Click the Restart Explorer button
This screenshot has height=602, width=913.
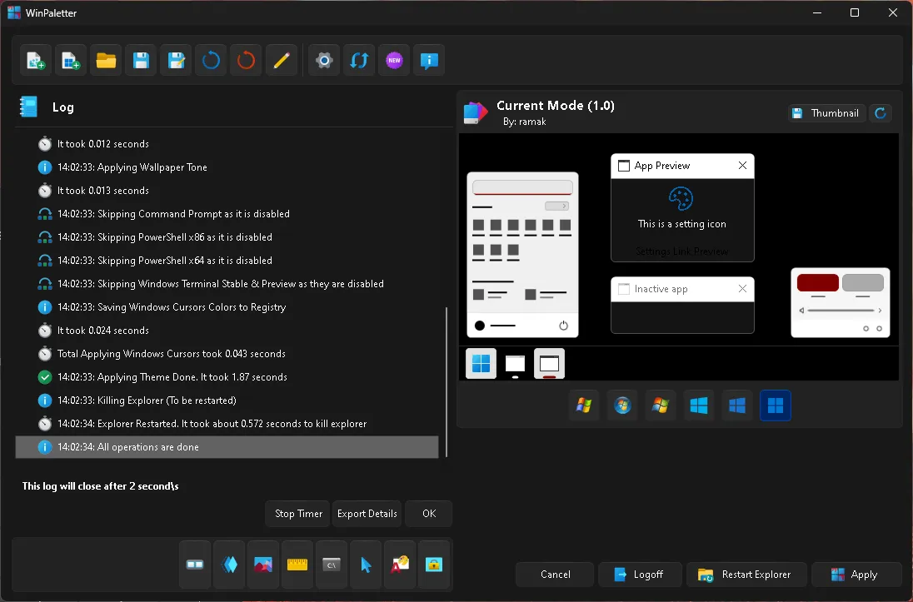[x=746, y=575]
